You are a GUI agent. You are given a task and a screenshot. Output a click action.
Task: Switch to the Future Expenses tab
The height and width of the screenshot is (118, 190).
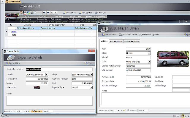click(x=132, y=41)
